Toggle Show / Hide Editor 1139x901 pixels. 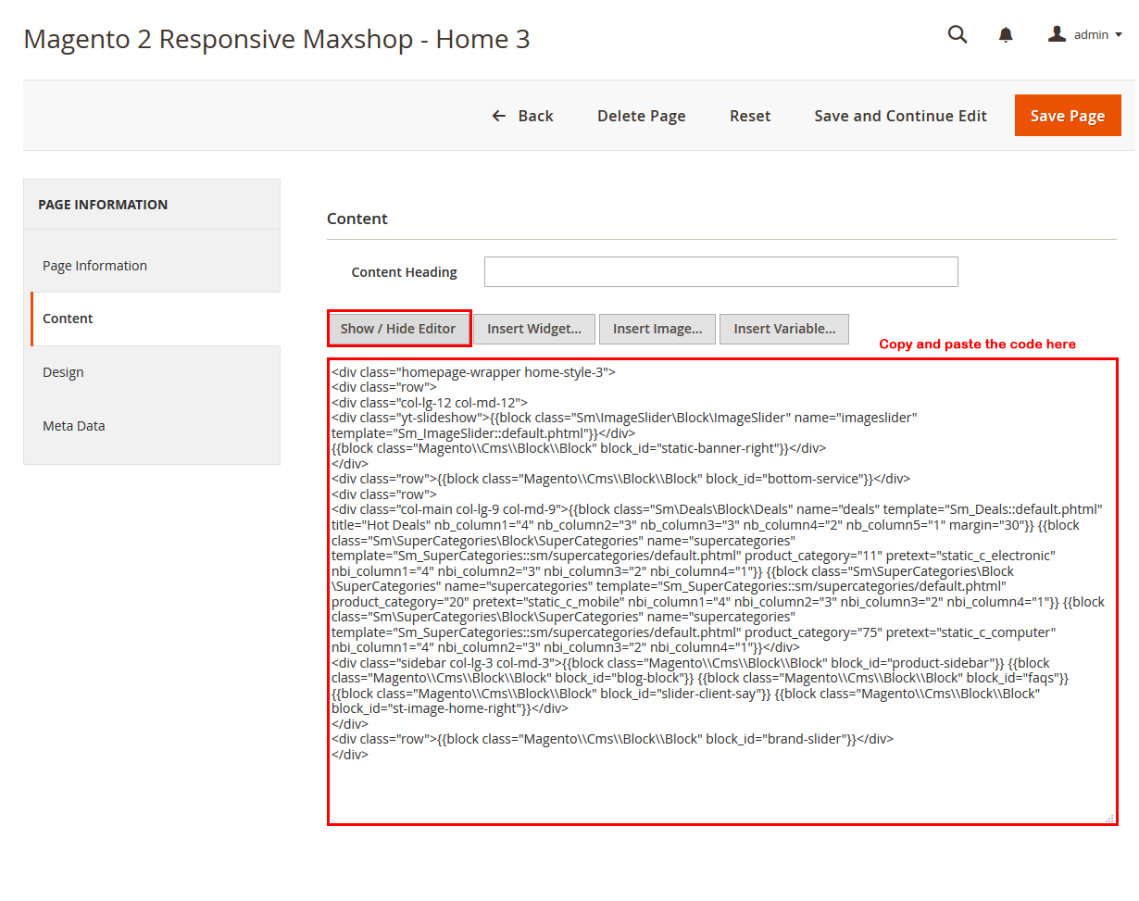[x=398, y=329]
